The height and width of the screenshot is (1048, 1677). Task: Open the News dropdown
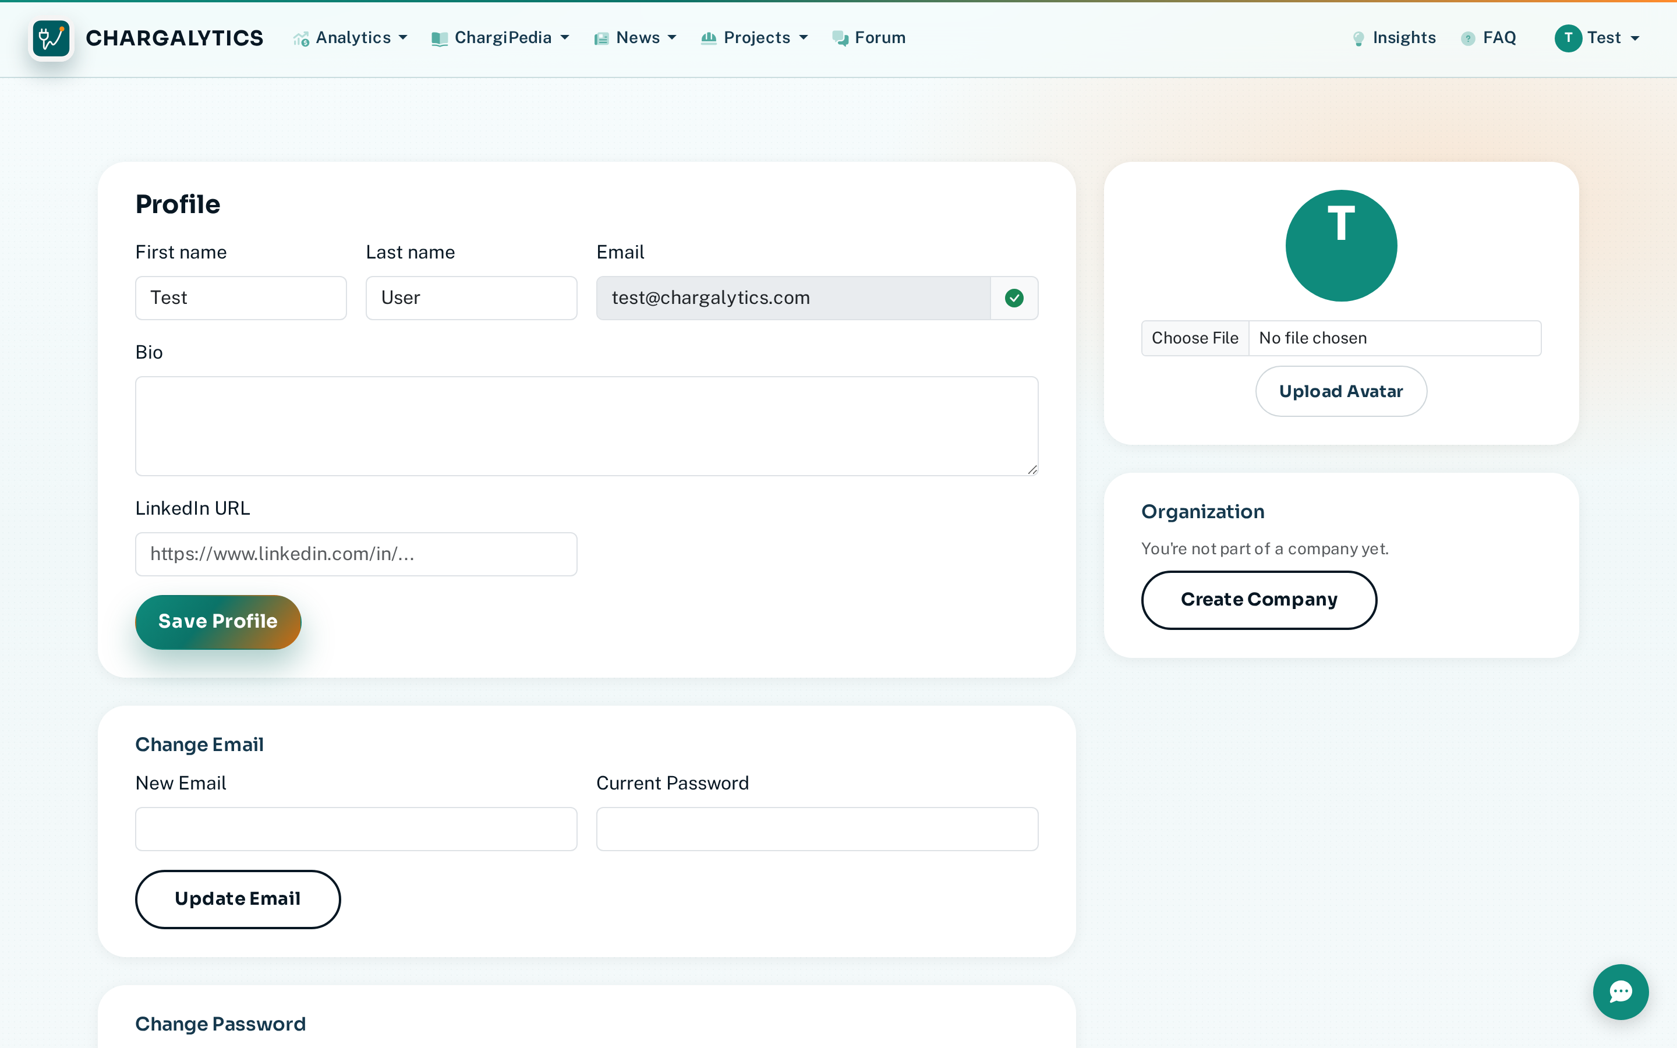click(635, 38)
